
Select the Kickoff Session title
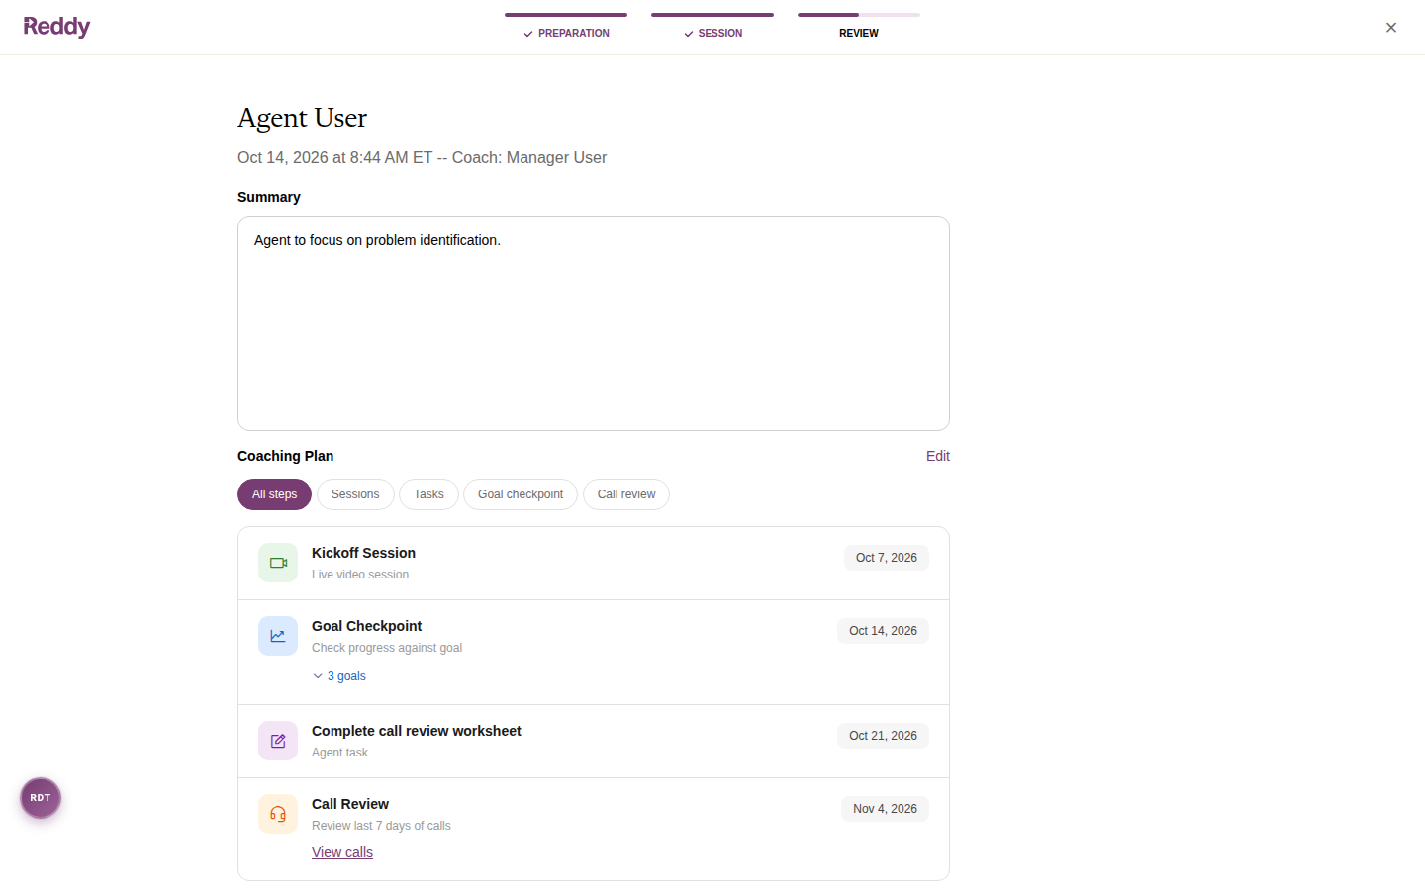363,553
